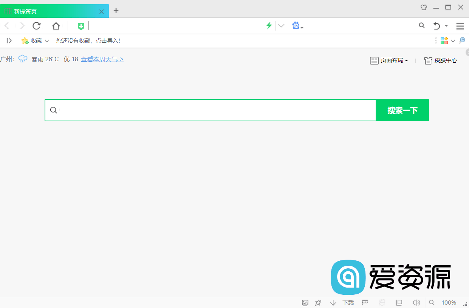469x308 pixels.
Task: Click the 100% zoom level control
Action: point(449,302)
